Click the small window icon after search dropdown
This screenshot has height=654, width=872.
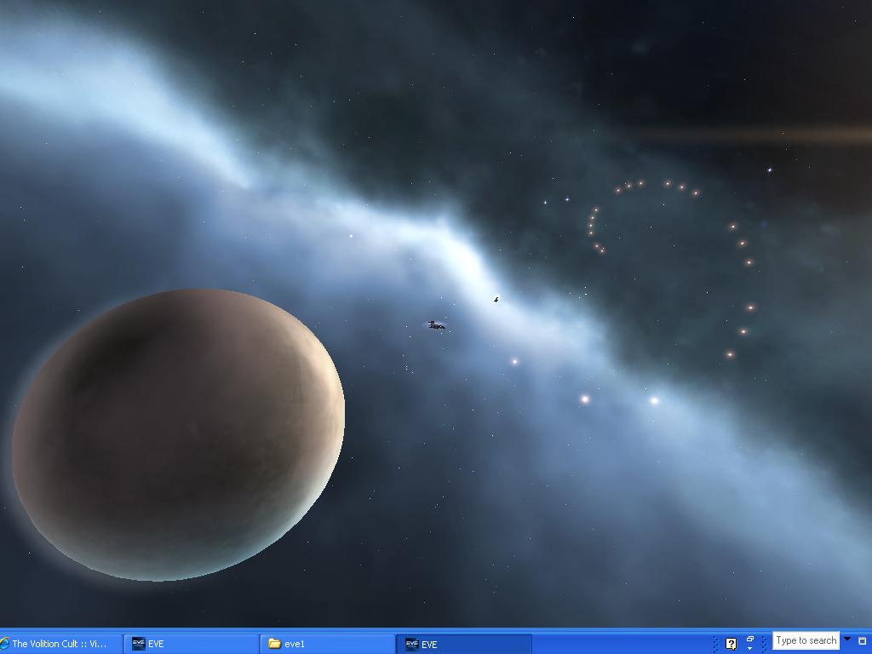(x=863, y=640)
